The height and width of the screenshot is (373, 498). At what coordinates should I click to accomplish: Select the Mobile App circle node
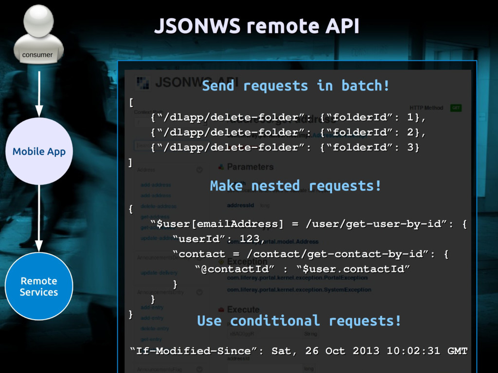coord(39,152)
